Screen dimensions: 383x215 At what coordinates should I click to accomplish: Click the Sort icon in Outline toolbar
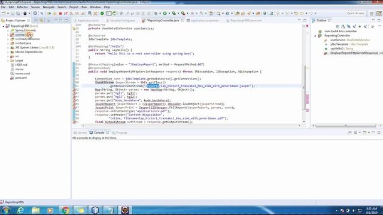click(x=343, y=26)
